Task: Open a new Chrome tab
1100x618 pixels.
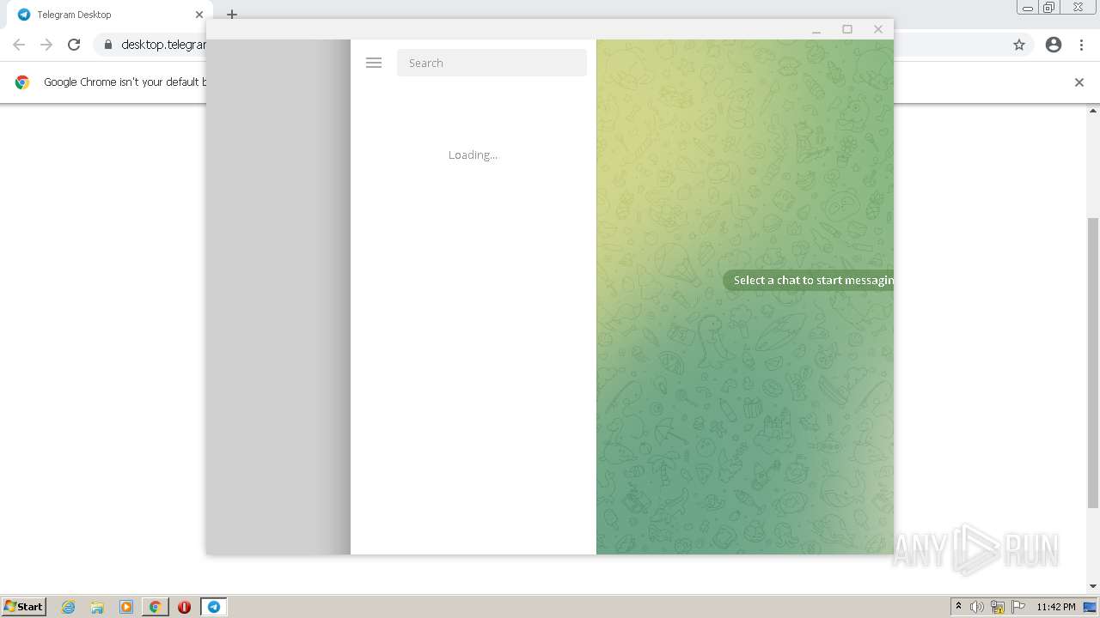Action: 231,15
